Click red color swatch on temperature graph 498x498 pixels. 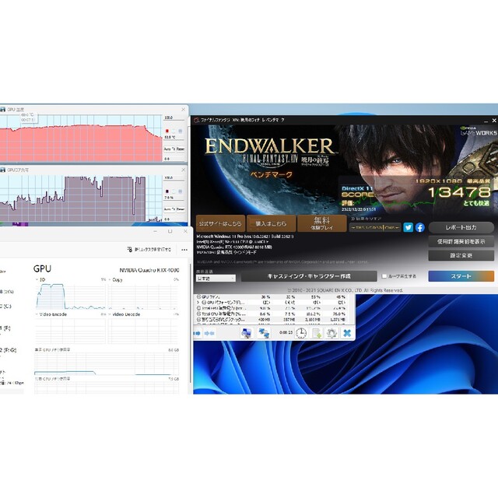(x=167, y=132)
